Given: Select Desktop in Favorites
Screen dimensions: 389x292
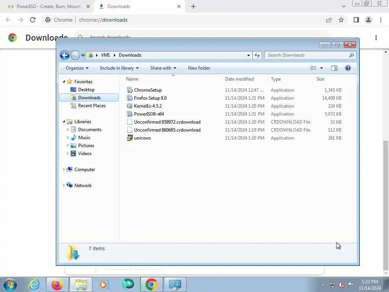Looking at the screenshot, I should click(86, 90).
